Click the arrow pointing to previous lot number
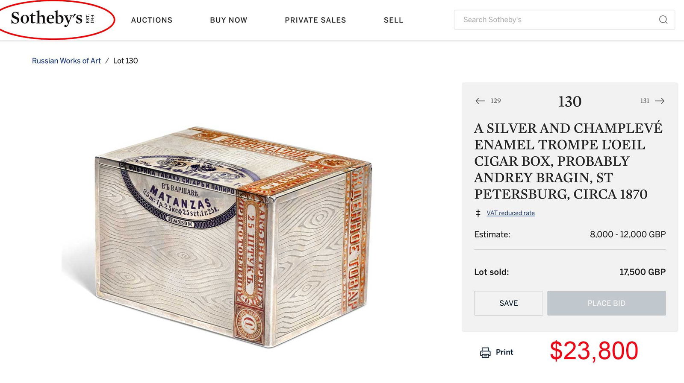Screen dimensions: 684x383 [x=480, y=101]
